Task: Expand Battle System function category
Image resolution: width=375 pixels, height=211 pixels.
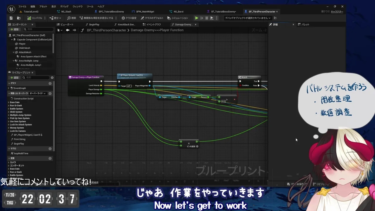Action: (x=9, y=109)
